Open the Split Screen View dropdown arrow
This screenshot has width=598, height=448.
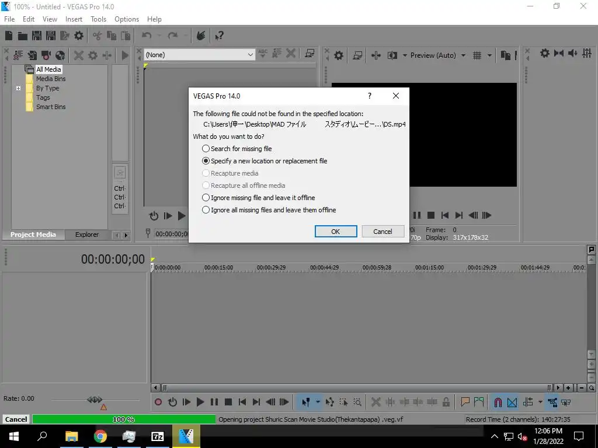tap(405, 55)
